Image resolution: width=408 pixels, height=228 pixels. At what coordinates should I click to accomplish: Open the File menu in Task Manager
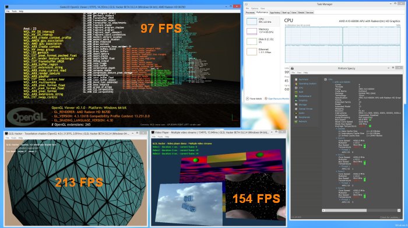point(247,8)
